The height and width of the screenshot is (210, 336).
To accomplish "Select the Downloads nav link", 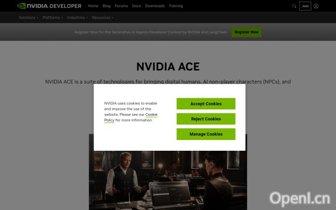I will tap(155, 6).
